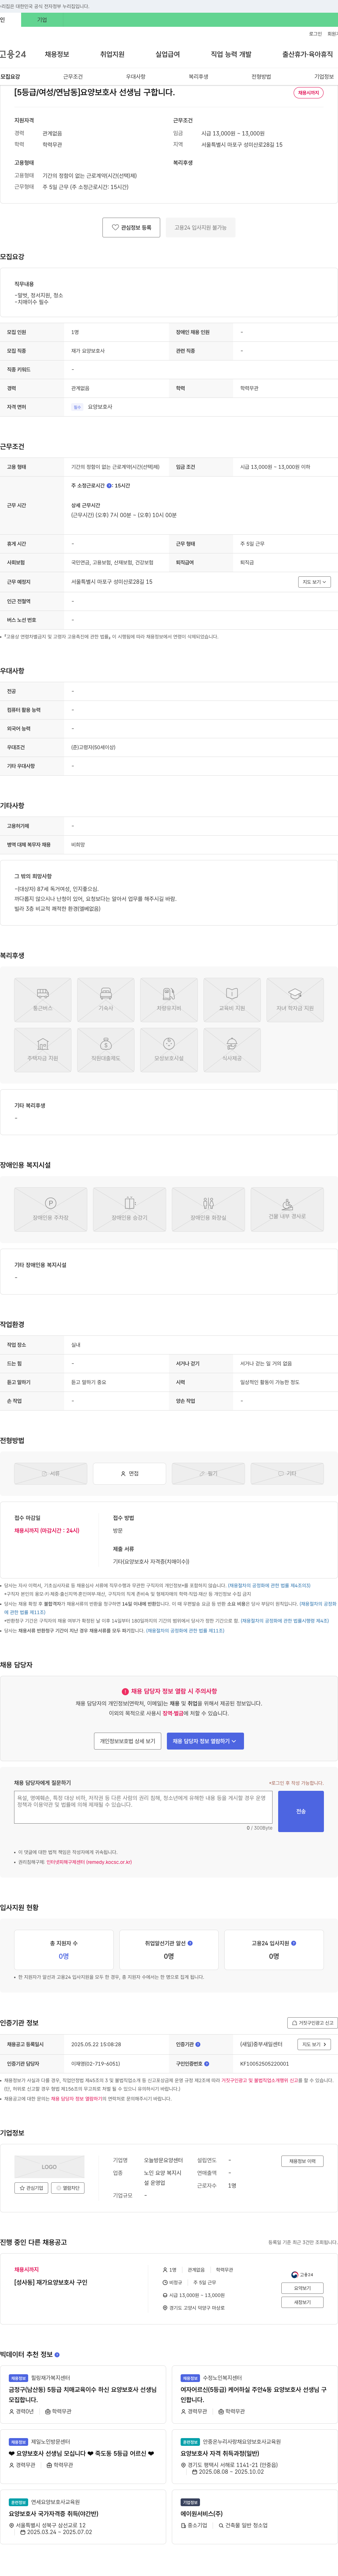This screenshot has height=2576, width=338.
Task: Click the info icon next to 구인인증번호
Action: 206,2063
